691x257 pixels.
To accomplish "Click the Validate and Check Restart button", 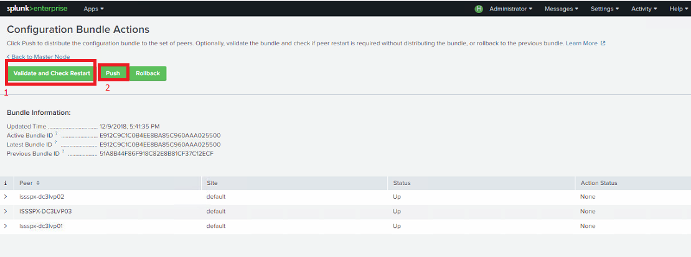I will coord(52,73).
